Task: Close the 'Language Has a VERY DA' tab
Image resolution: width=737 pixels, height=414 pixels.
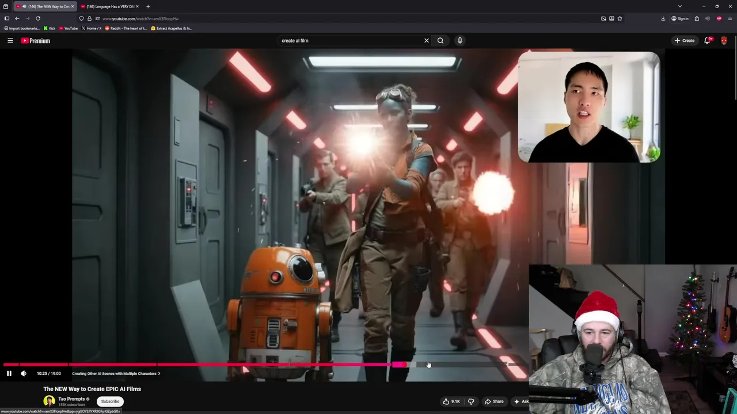Action: click(137, 6)
